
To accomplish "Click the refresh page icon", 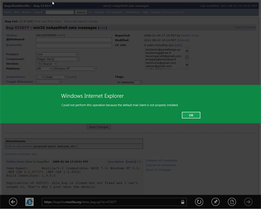I will coord(199,202).
